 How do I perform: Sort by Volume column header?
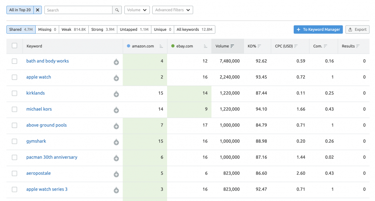228,46
